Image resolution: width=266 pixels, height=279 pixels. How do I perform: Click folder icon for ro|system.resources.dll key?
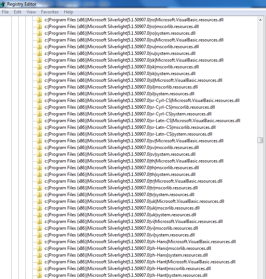[39, 33]
